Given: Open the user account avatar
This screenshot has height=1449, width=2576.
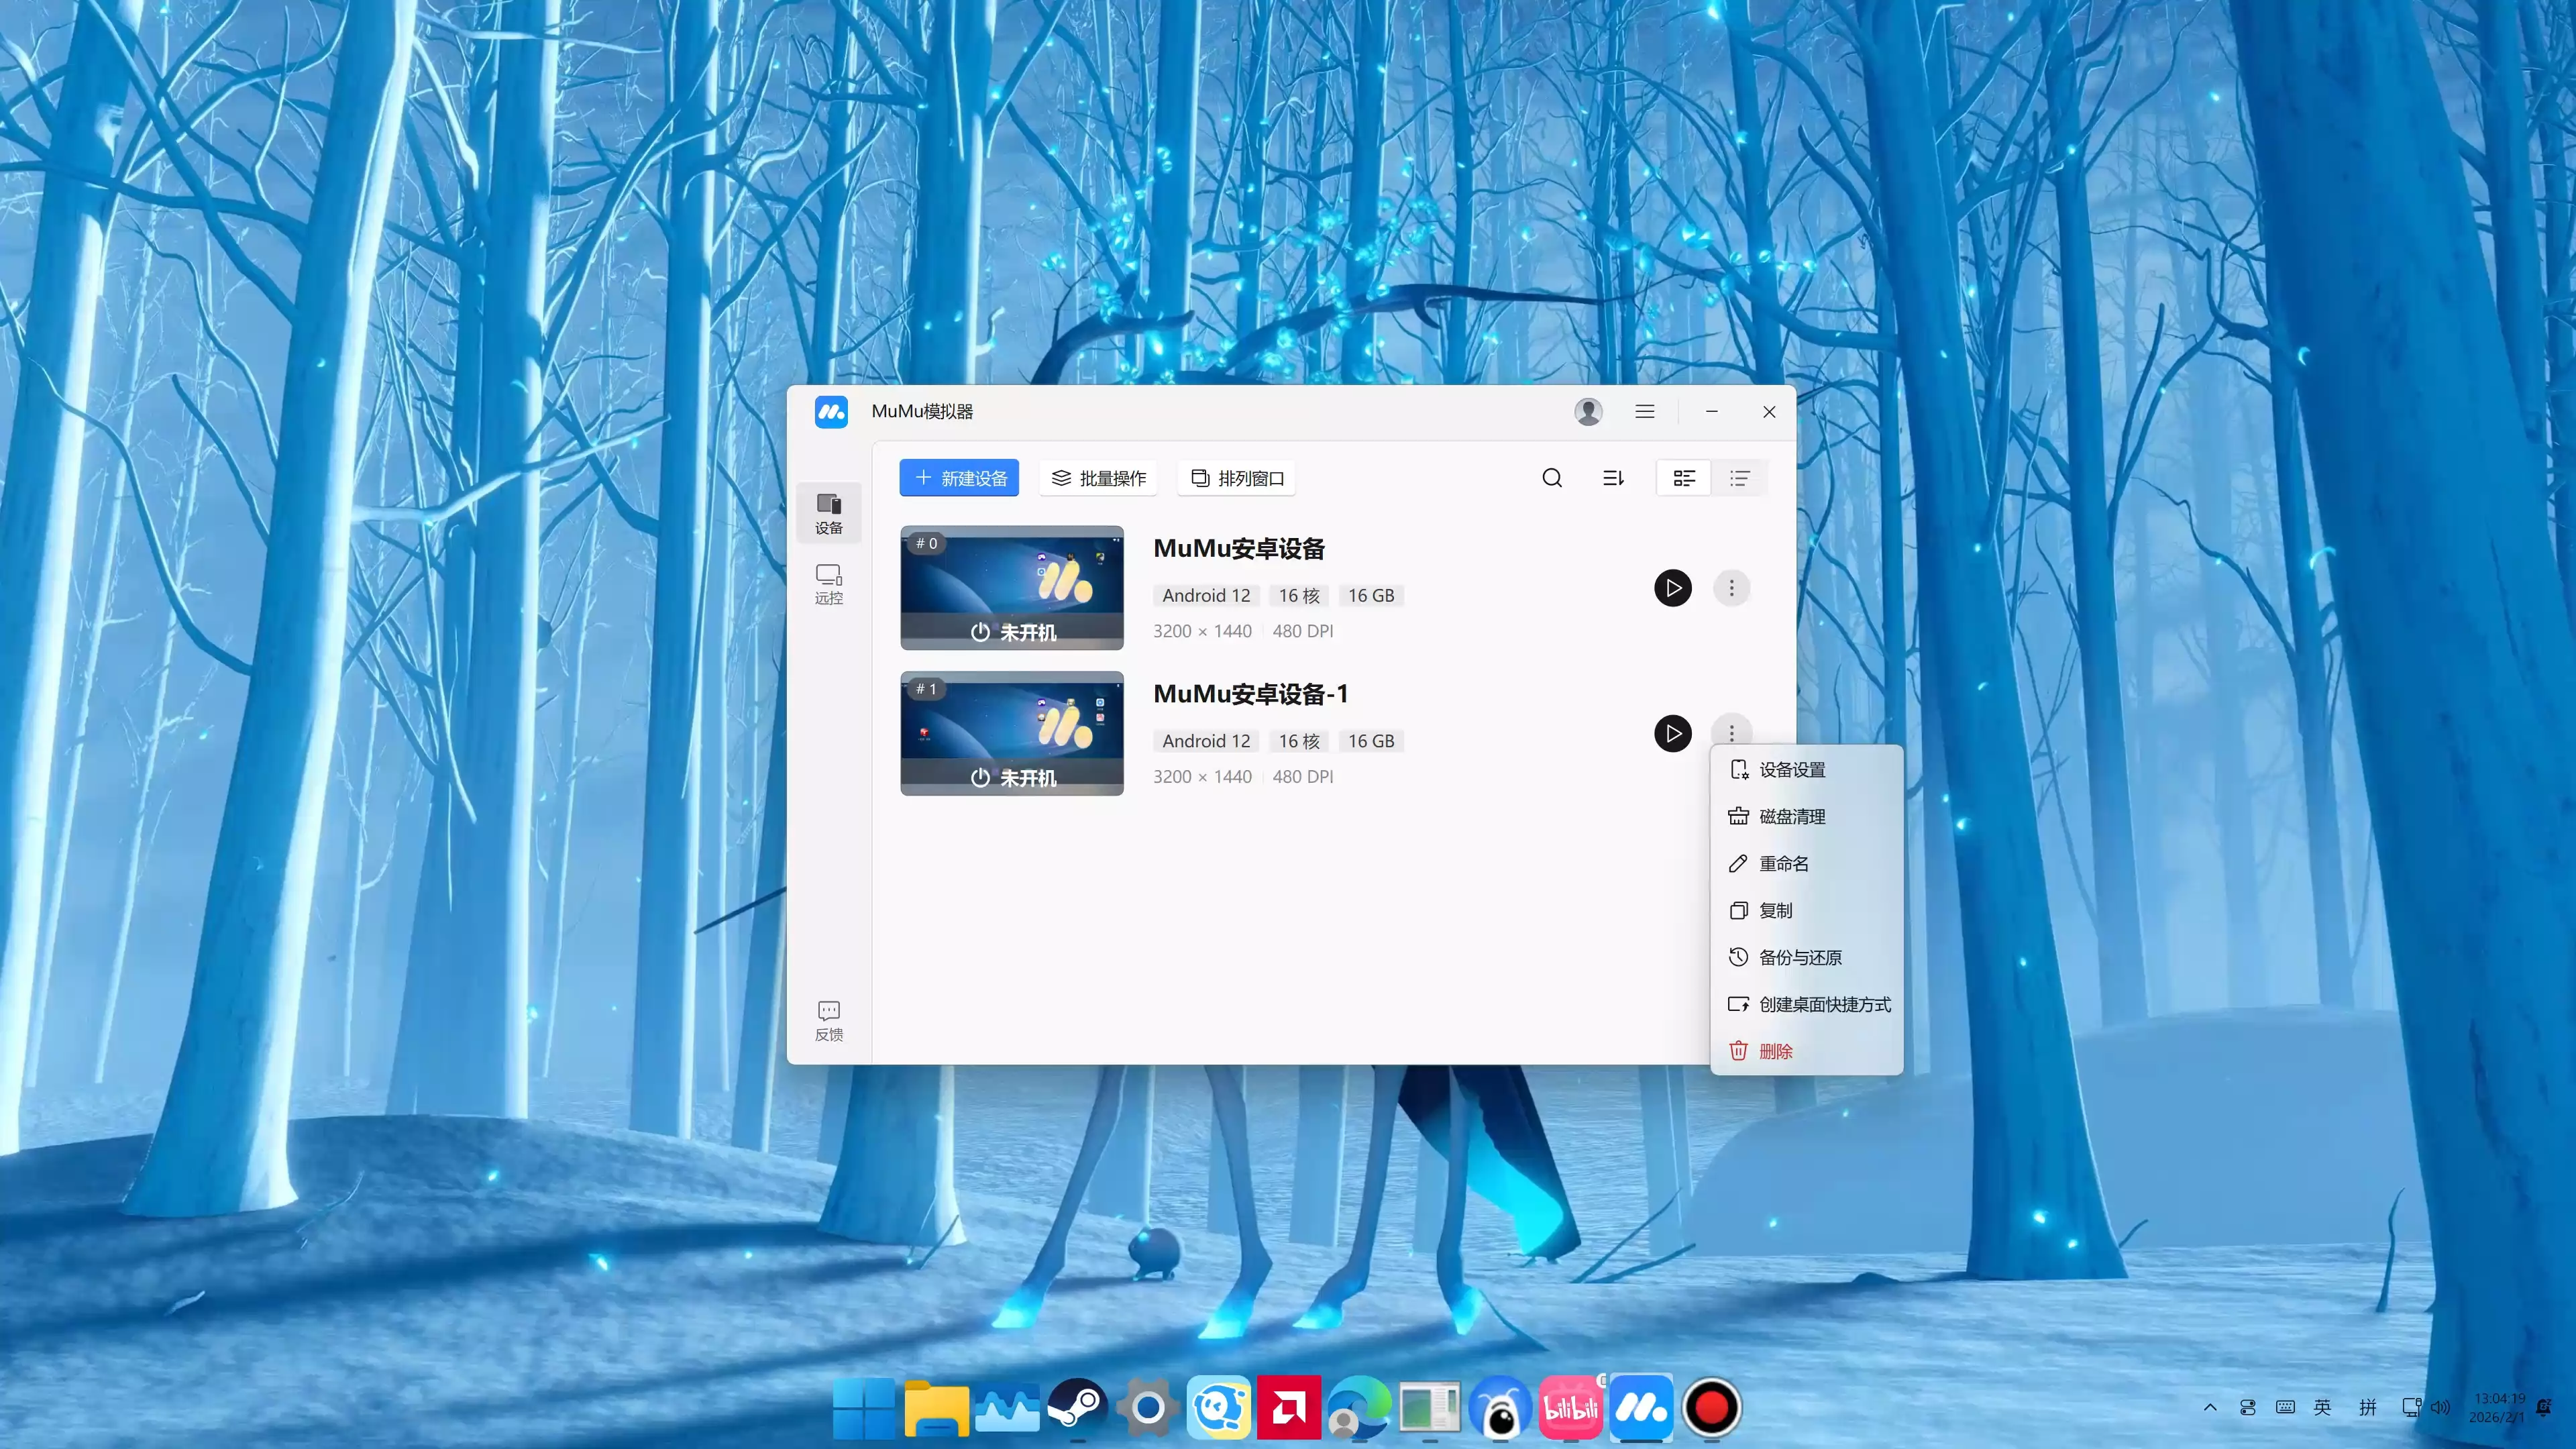Looking at the screenshot, I should pyautogui.click(x=1588, y=412).
